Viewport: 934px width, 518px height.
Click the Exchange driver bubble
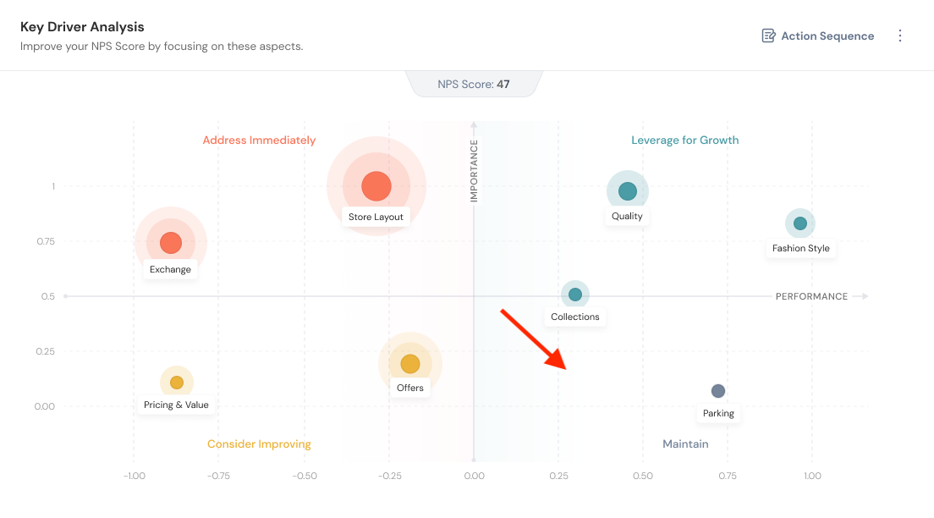[171, 243]
